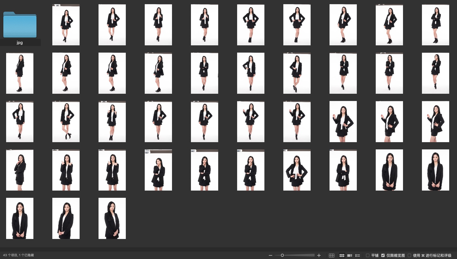Click the thumbnail size slider

click(282, 255)
